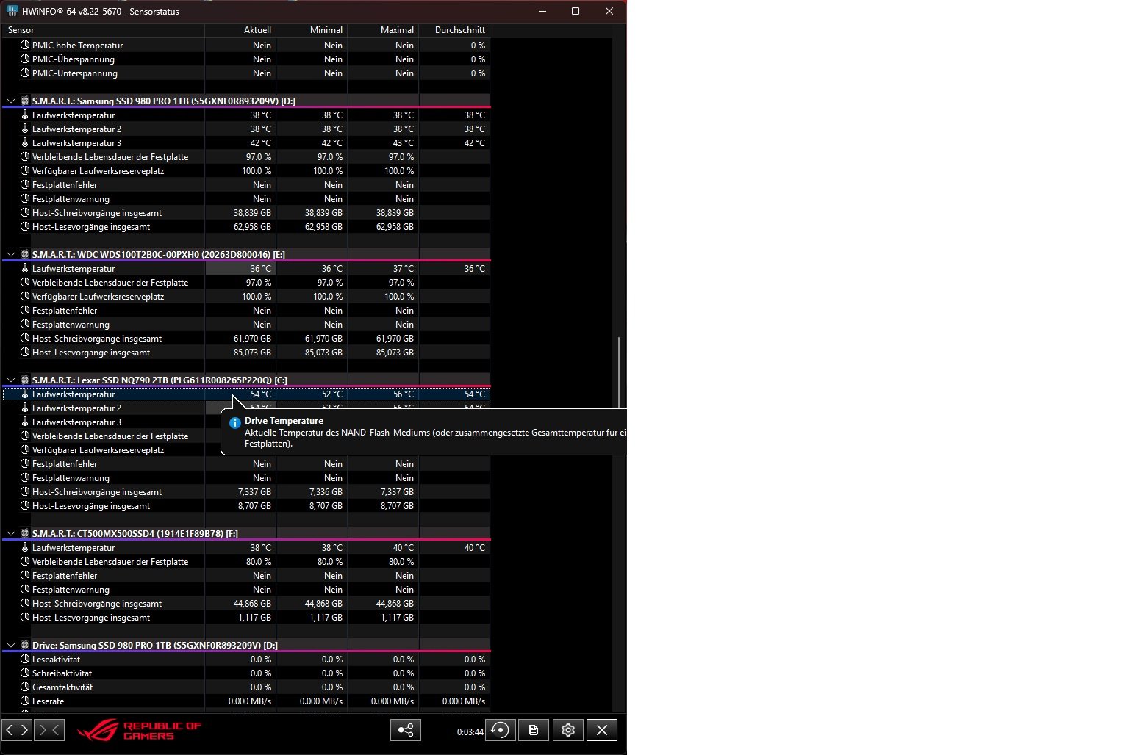This screenshot has width=1129, height=755.
Task: Click the expand columns arrows button
Action: (17, 730)
